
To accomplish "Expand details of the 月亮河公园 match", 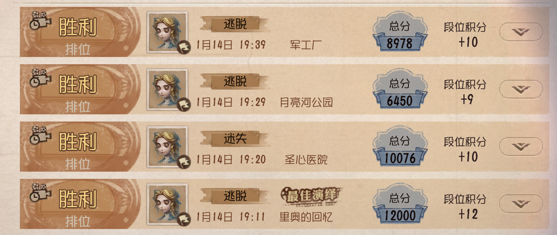I will pos(521,89).
